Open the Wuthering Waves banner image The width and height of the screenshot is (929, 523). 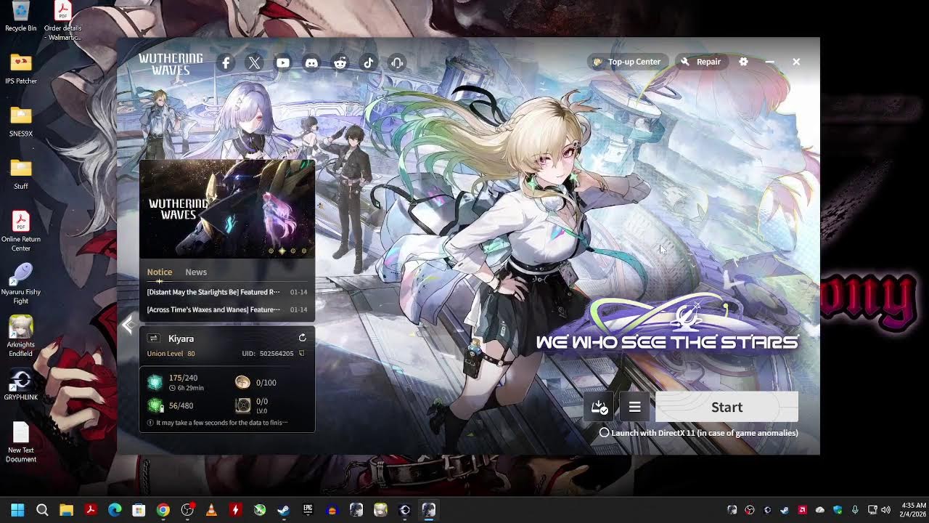tap(227, 209)
